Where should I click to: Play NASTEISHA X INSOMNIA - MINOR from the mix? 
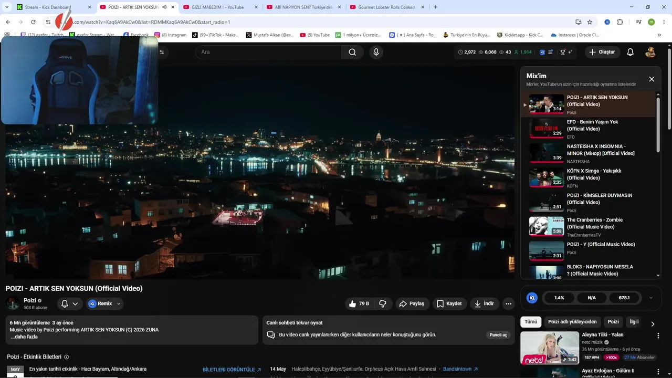tap(589, 153)
